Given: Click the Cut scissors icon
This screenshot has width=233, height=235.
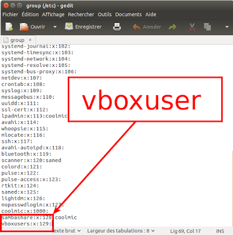Looking at the screenshot, I should click(x=192, y=27).
